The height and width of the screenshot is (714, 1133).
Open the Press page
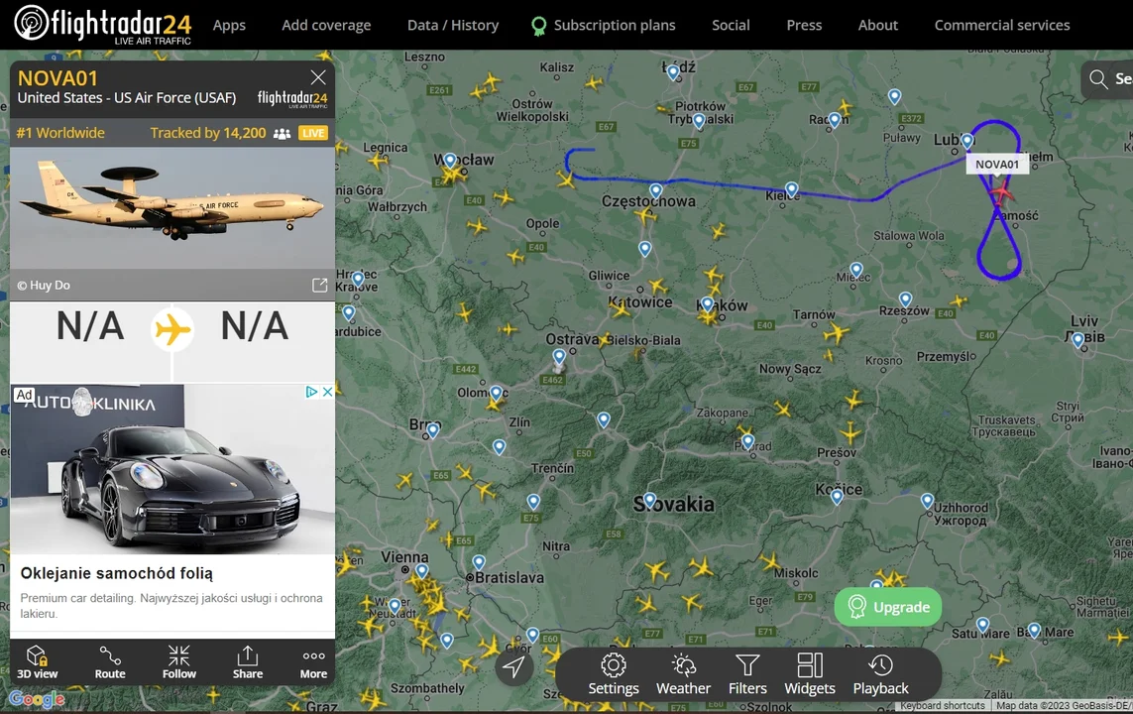click(804, 26)
